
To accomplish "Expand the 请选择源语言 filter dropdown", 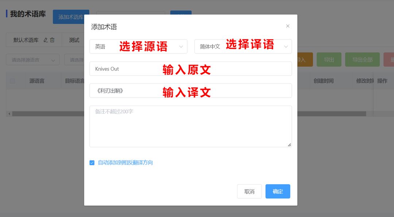I will [32, 60].
